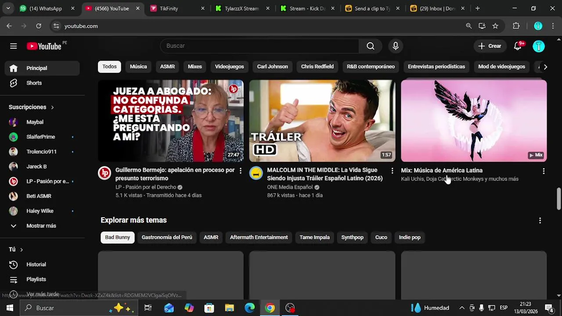Open the Maybal subscription channel
562x316 pixels.
click(42, 122)
